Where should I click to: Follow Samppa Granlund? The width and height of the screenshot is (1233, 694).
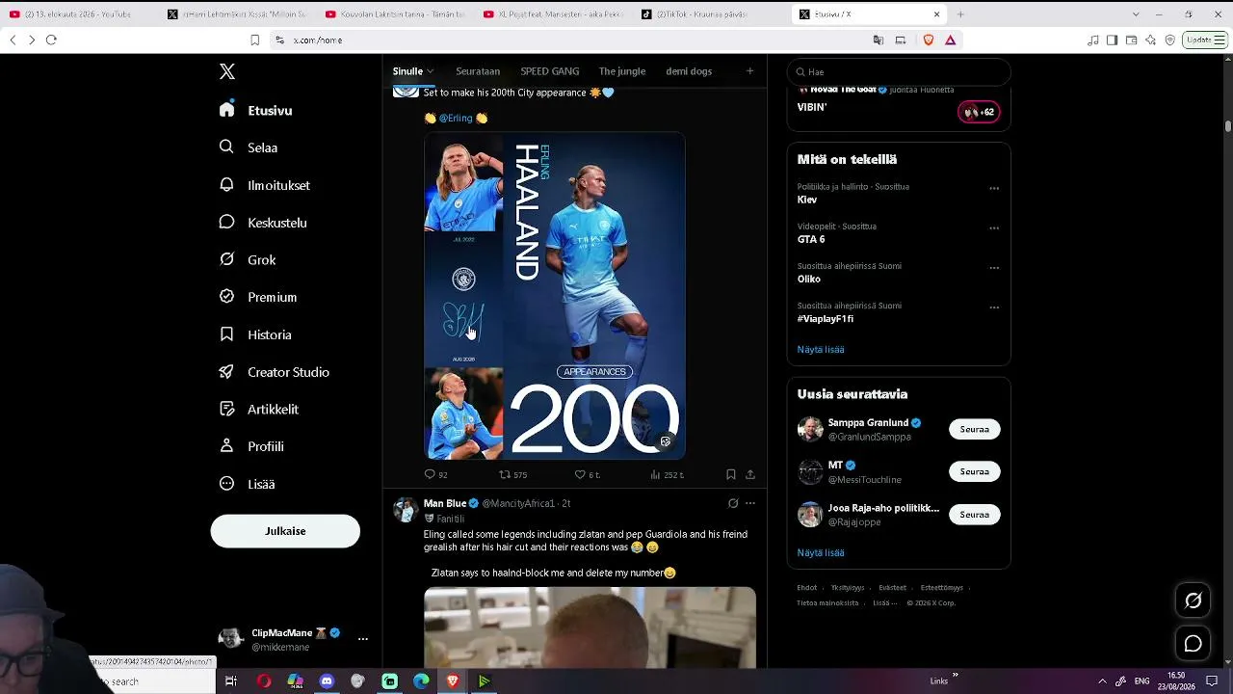(x=974, y=429)
